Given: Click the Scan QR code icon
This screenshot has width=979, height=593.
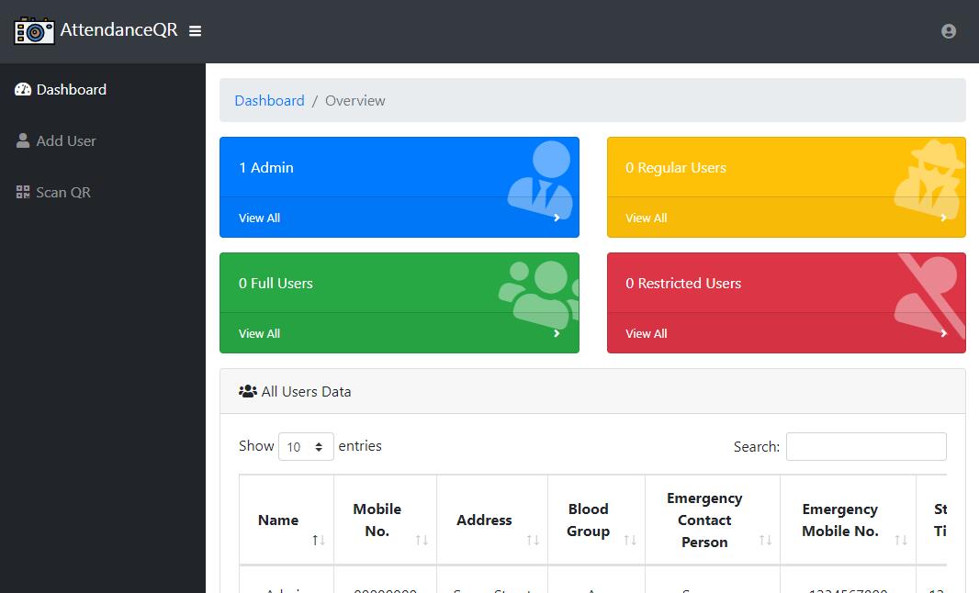Looking at the screenshot, I should coord(23,193).
